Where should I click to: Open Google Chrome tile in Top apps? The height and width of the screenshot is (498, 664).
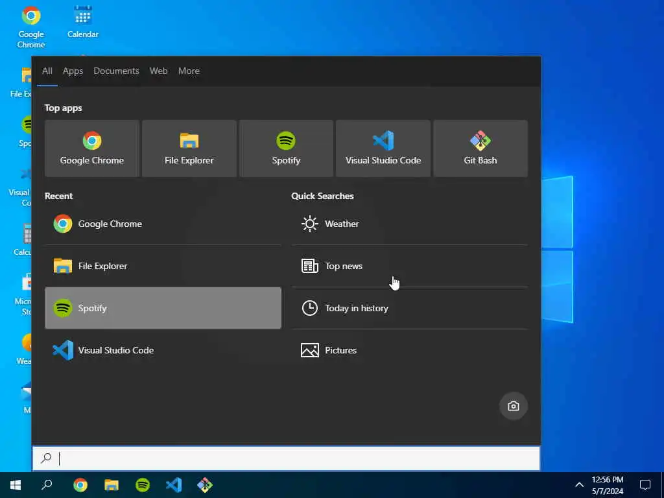[x=92, y=148]
